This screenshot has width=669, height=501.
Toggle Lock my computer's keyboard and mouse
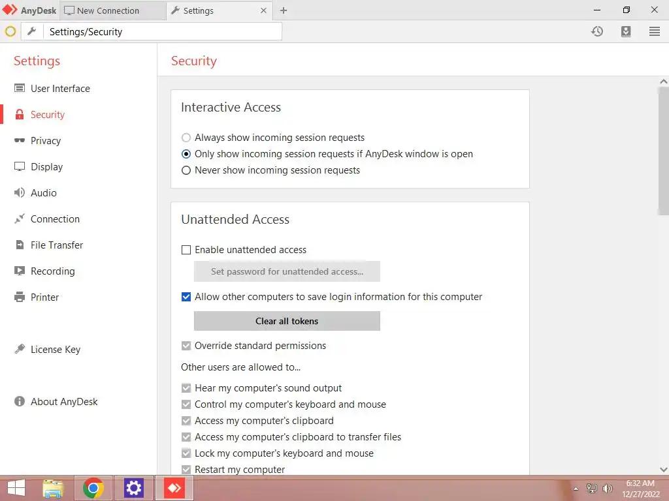(186, 453)
